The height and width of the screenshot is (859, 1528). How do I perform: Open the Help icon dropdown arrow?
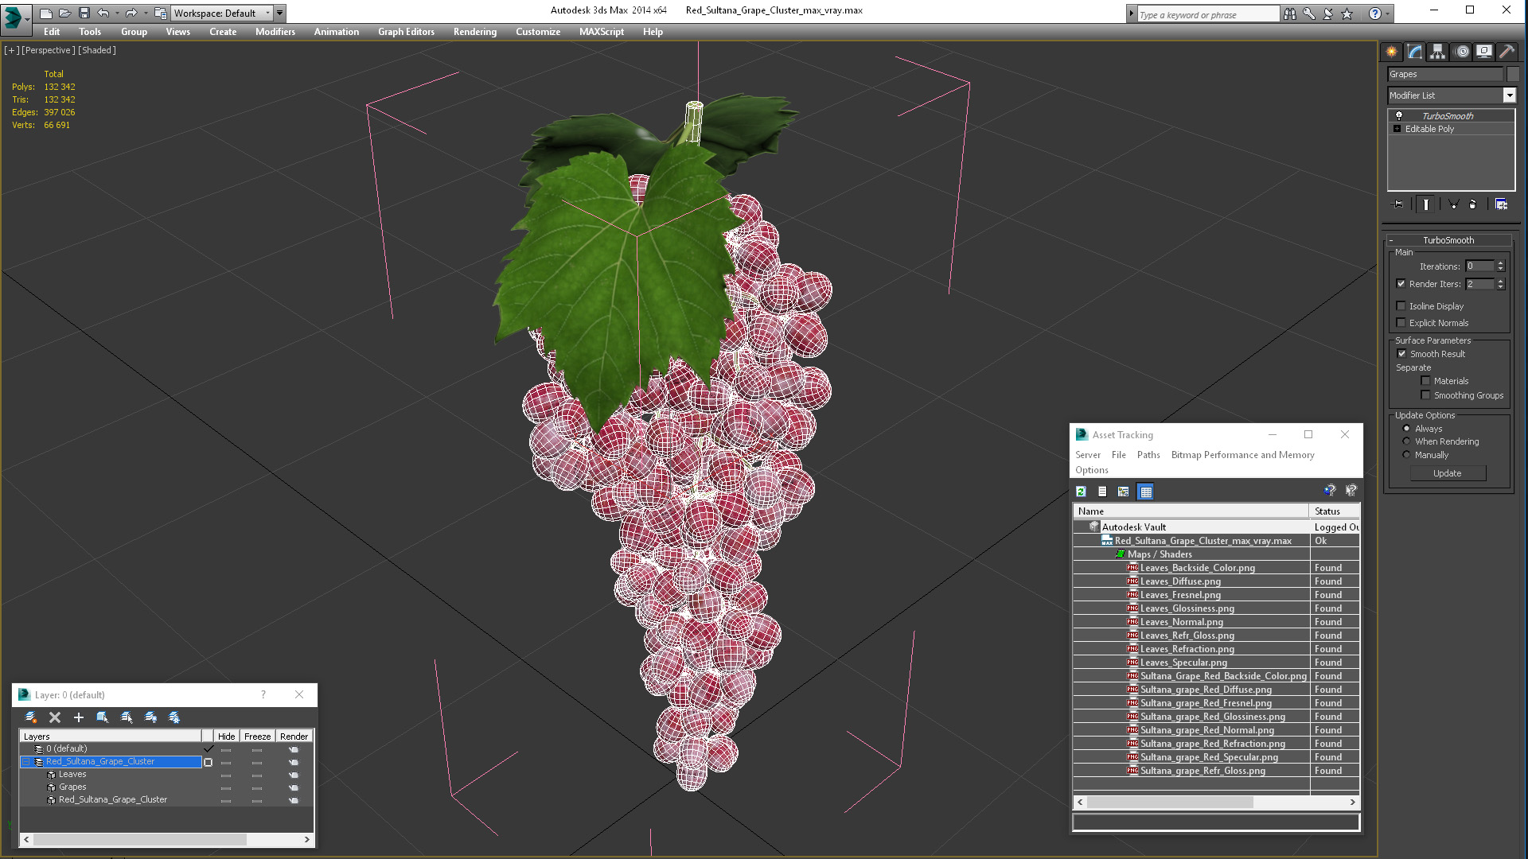coord(1388,14)
